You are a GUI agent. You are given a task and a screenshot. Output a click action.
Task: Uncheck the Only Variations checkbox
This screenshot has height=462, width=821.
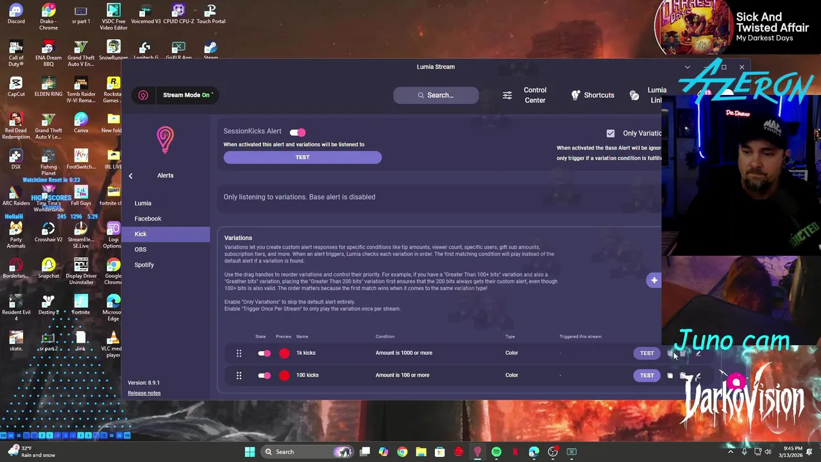(x=610, y=133)
